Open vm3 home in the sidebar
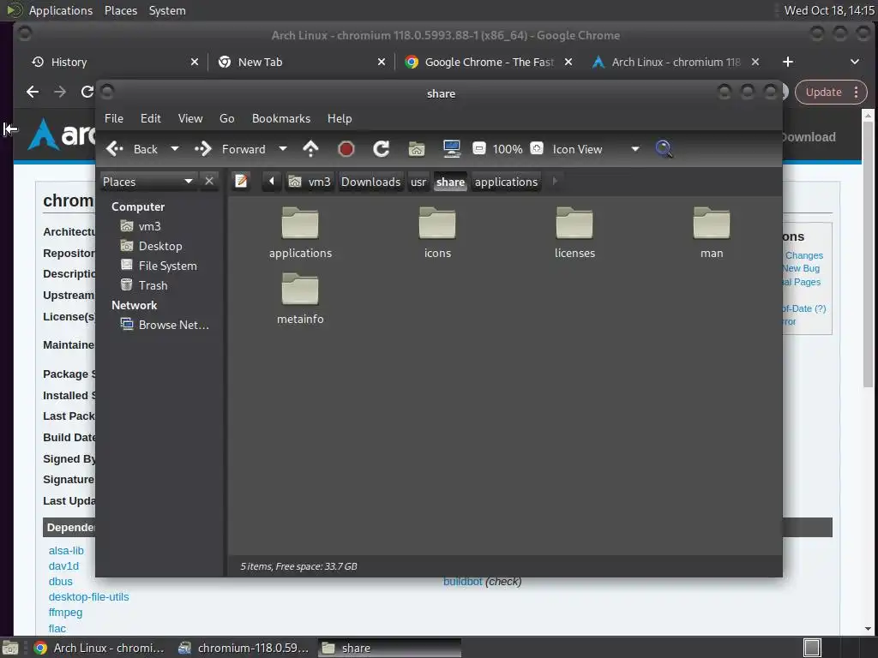Viewport: 878px width, 658px height. [141, 226]
